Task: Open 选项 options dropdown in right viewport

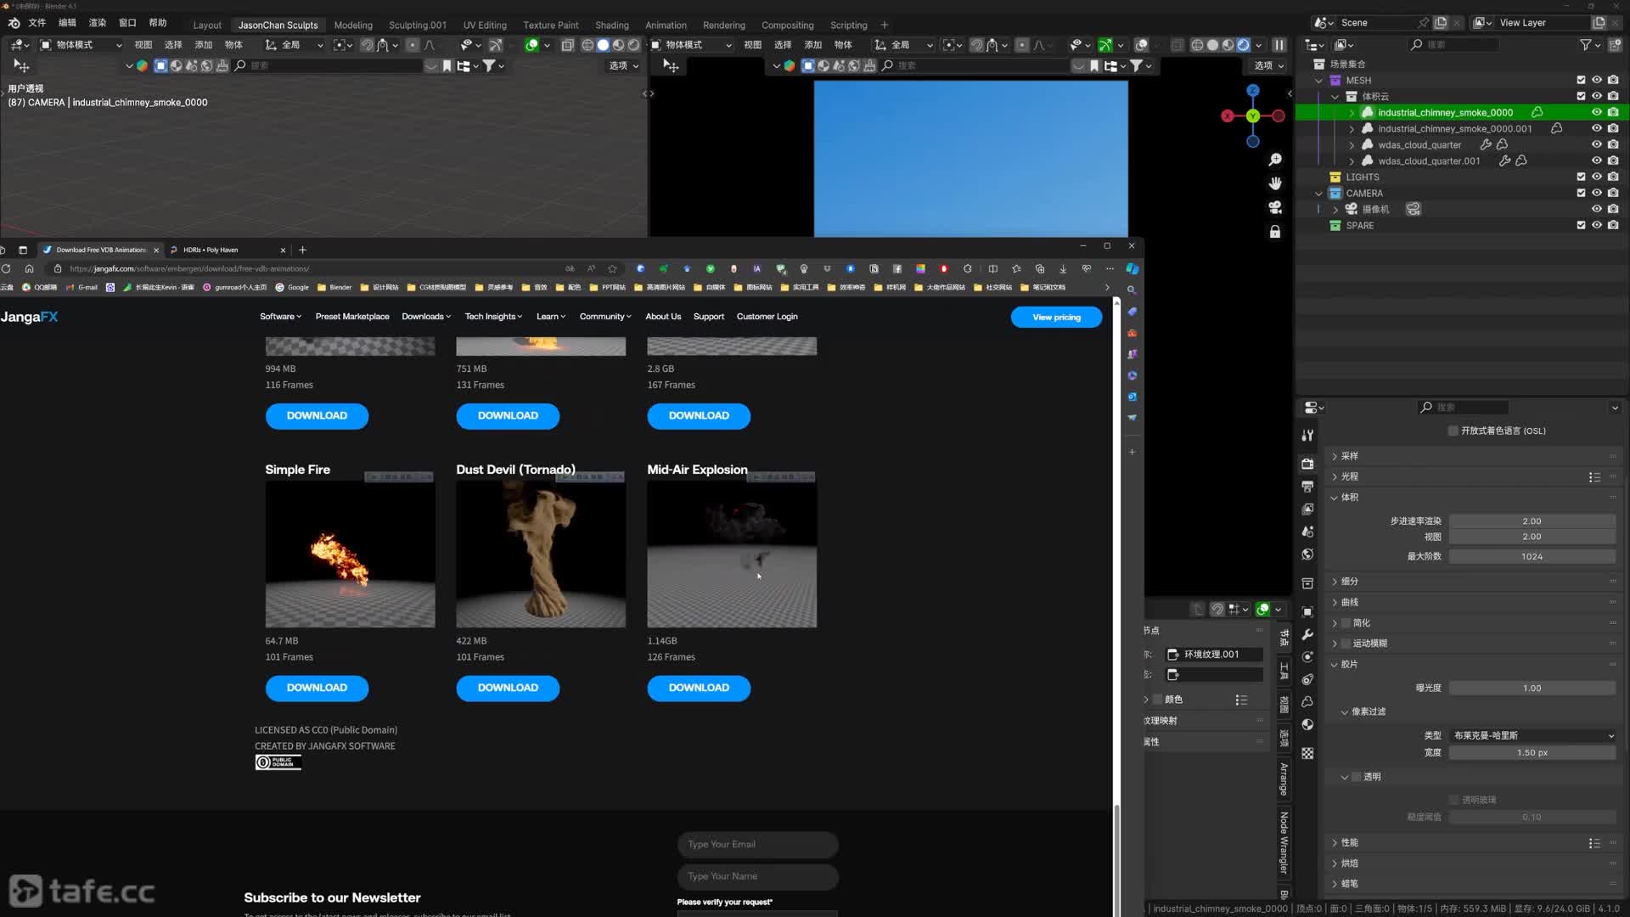Action: (1269, 65)
